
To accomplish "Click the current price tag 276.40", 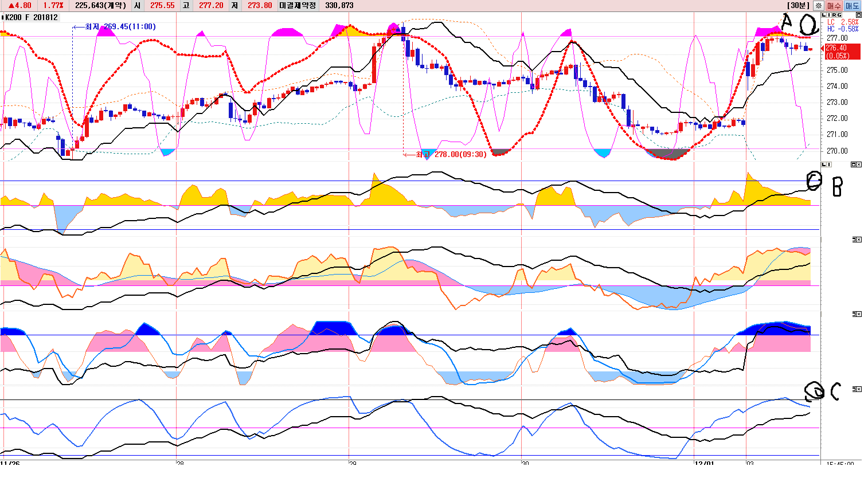I will point(842,52).
